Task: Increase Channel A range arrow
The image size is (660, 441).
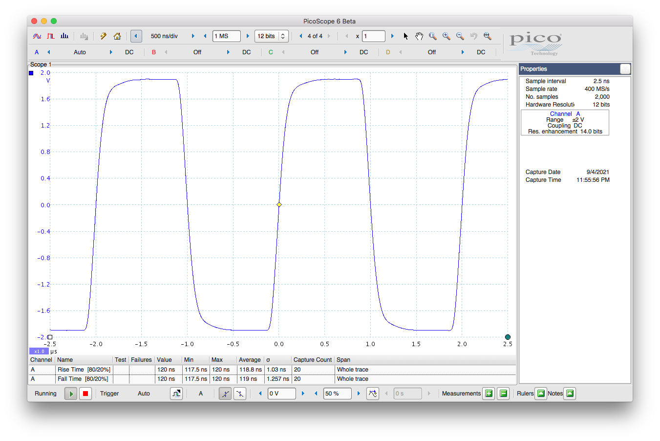Action: [111, 52]
